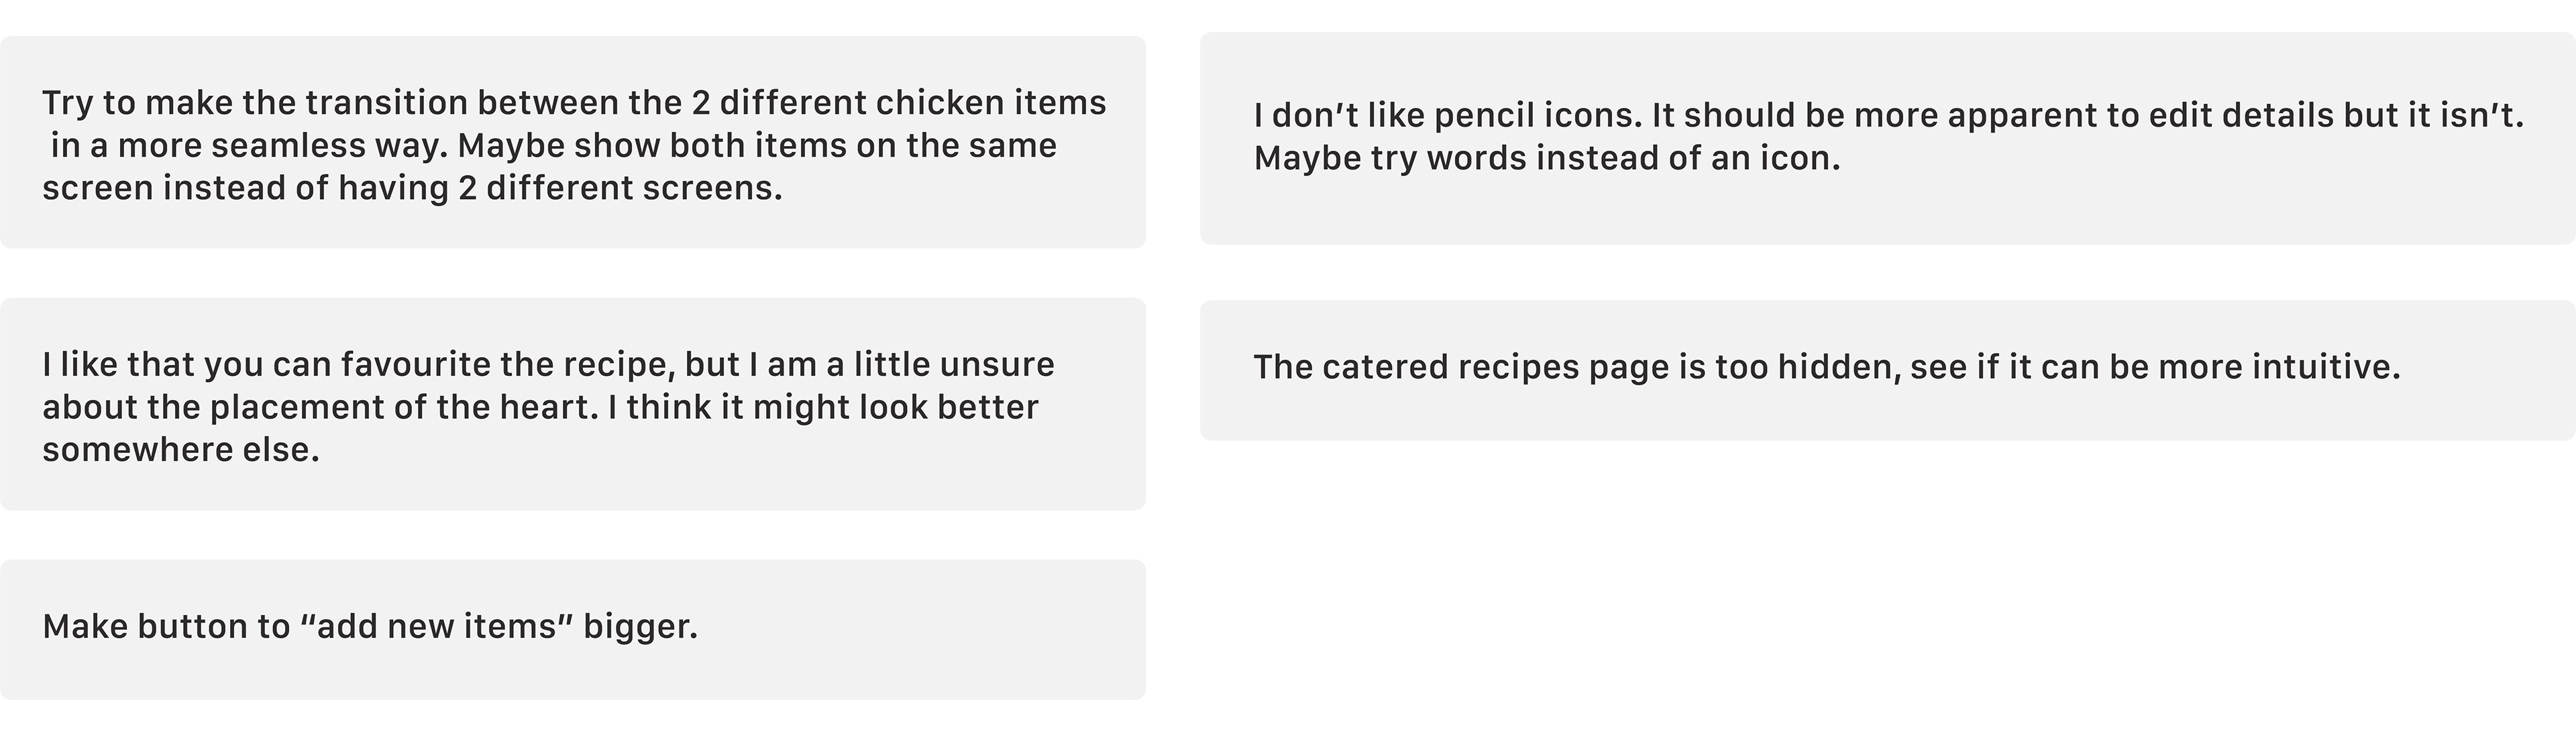Select the chicken items transition feedback card
Screen dimensions: 2576x743
573,142
